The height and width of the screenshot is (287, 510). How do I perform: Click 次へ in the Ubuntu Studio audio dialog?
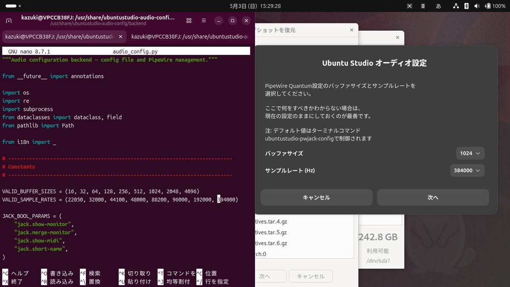433,197
